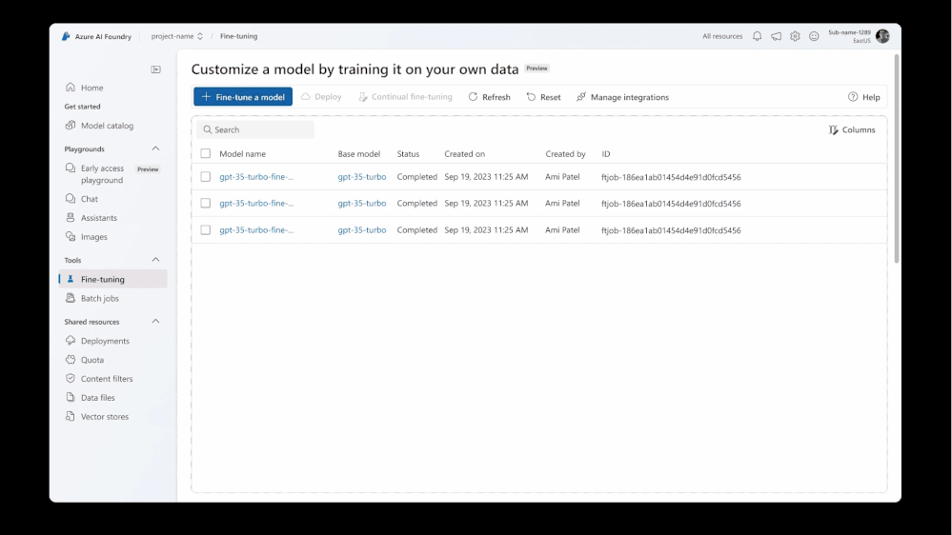Open Data files page
The width and height of the screenshot is (952, 535).
click(98, 398)
